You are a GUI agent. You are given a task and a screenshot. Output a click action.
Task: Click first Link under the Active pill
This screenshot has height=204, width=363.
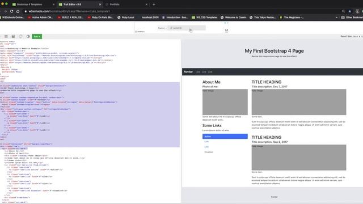(x=206, y=142)
